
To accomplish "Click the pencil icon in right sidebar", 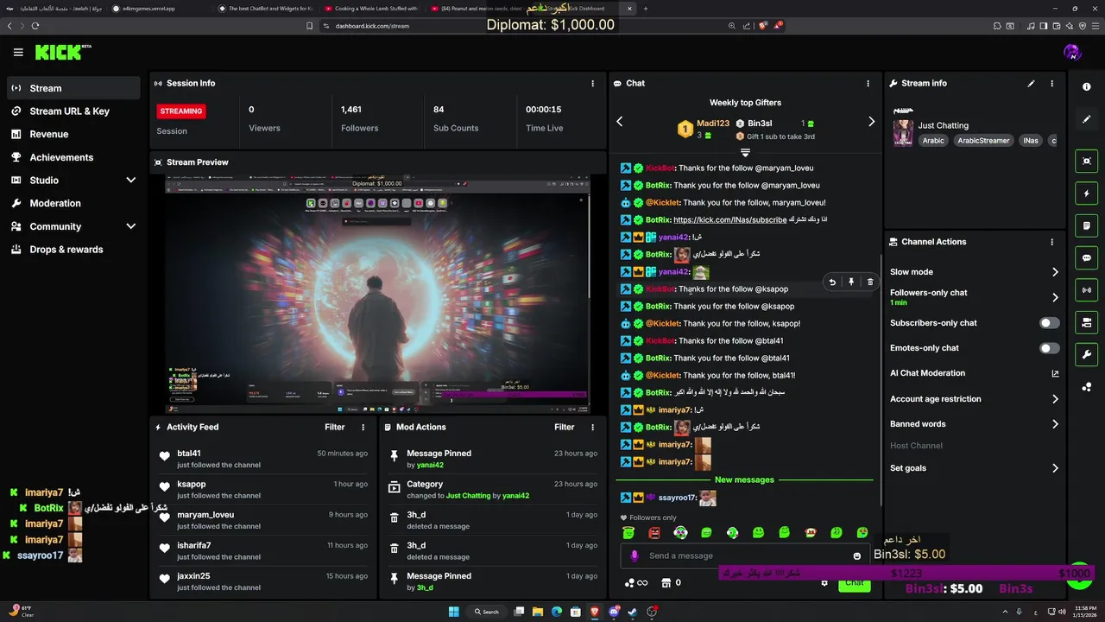I will (x=1087, y=118).
